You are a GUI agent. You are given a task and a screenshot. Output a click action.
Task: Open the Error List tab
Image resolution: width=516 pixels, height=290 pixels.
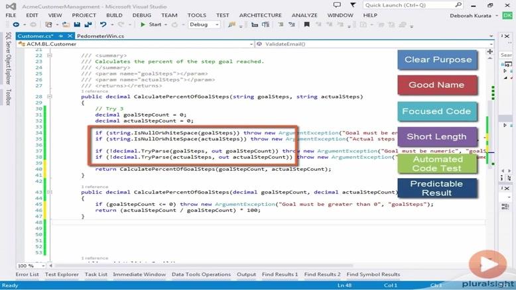coord(27,274)
